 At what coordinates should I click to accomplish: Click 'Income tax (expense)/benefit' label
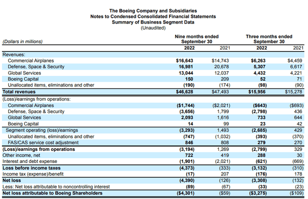coord(33,174)
